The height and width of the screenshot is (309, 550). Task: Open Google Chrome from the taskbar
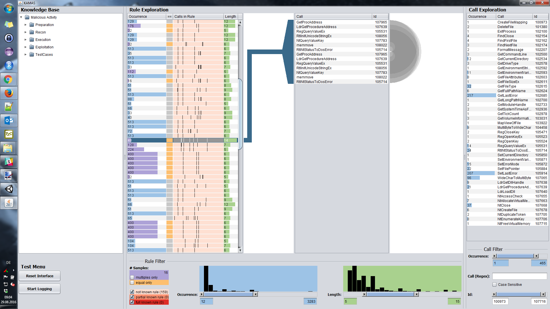(x=9, y=80)
